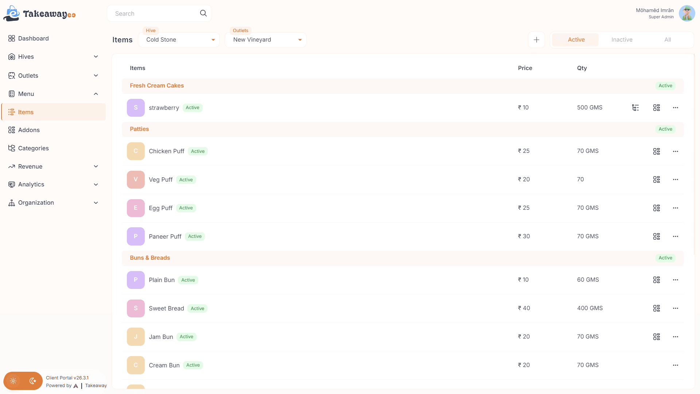Open more options for Jam Bun
The image size is (700, 394).
click(676, 337)
